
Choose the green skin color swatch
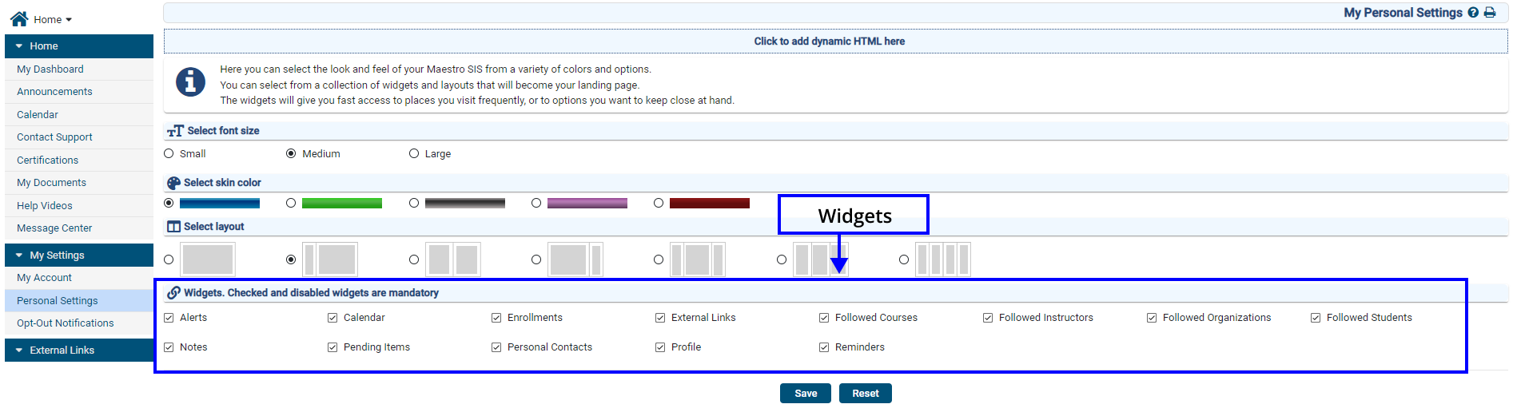point(341,204)
